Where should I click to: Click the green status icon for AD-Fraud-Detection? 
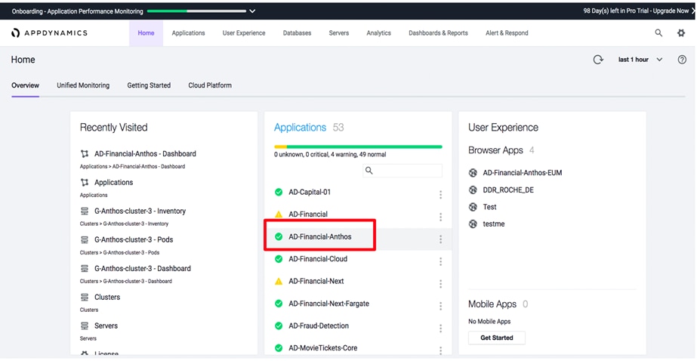point(279,326)
